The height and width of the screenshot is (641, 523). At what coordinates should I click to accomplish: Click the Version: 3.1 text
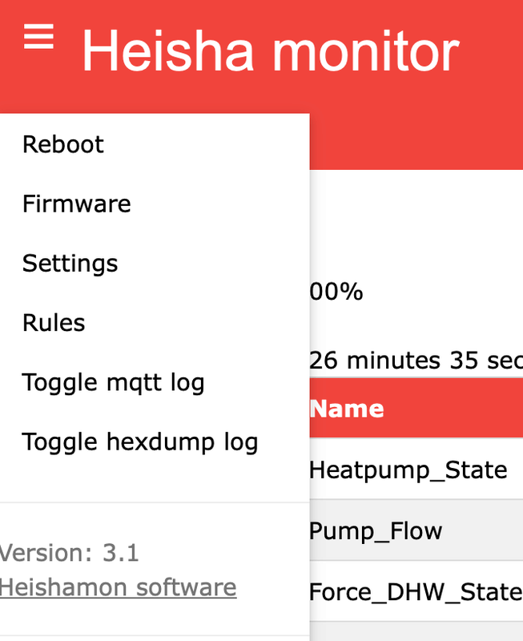pyautogui.click(x=69, y=553)
